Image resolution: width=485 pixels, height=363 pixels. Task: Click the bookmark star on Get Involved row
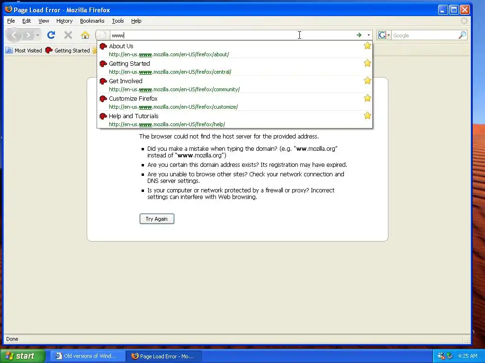(x=367, y=80)
